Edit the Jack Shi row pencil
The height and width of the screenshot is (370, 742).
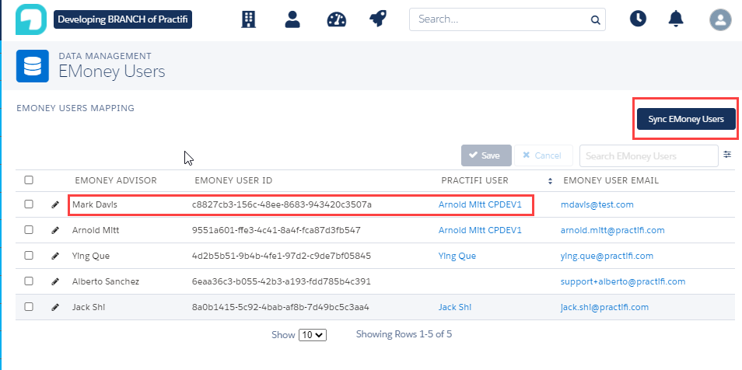tap(55, 307)
